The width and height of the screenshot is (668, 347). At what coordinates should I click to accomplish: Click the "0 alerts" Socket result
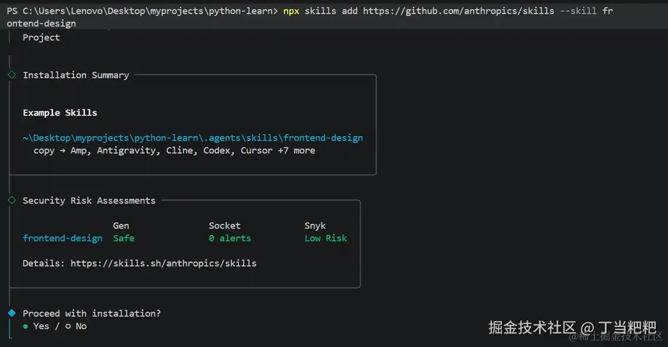click(230, 238)
